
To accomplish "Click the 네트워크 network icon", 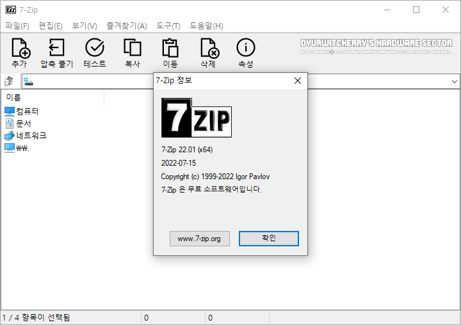I will coord(10,136).
